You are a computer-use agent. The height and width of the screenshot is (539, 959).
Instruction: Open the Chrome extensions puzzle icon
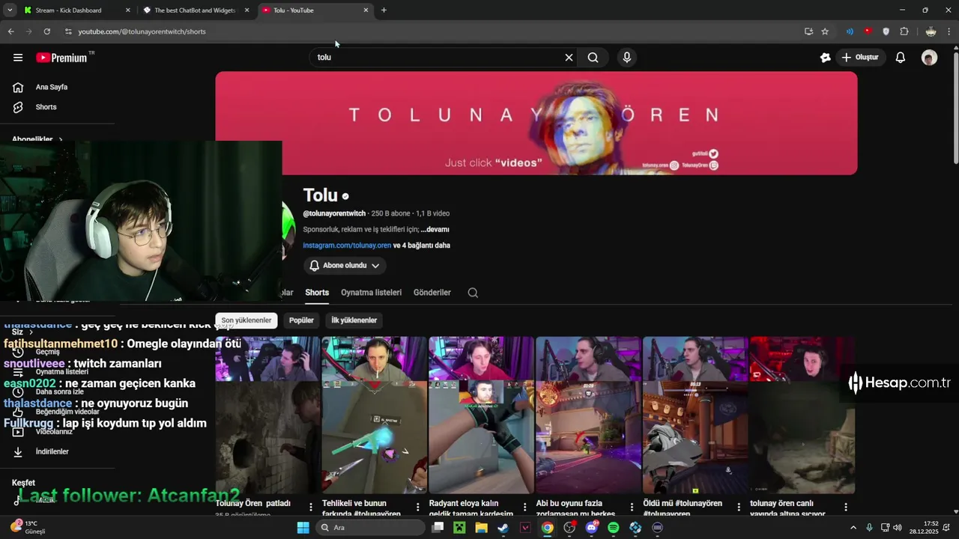coord(904,31)
